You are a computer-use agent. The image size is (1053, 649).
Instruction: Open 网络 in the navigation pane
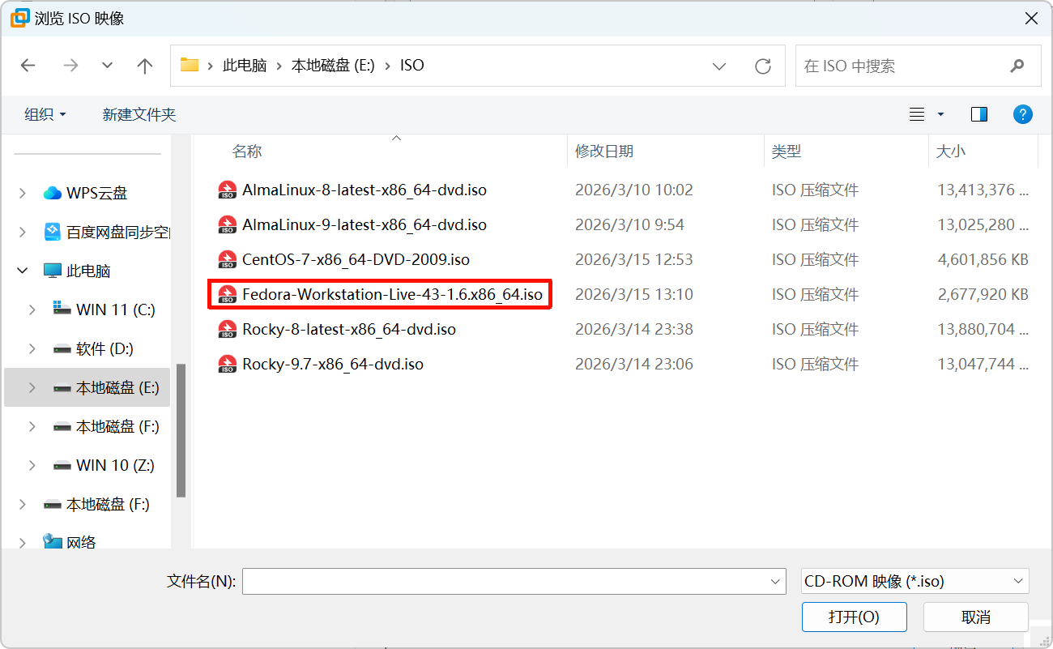(81, 542)
